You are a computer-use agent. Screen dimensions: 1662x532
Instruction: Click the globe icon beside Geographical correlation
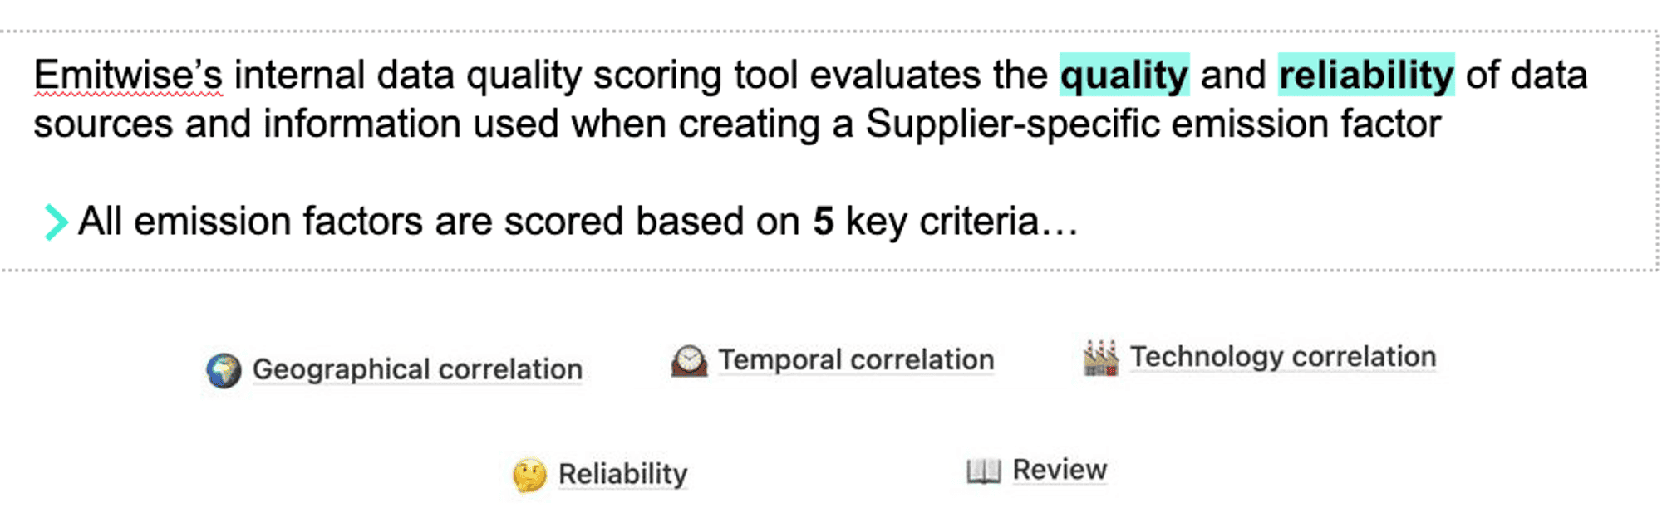click(x=224, y=370)
